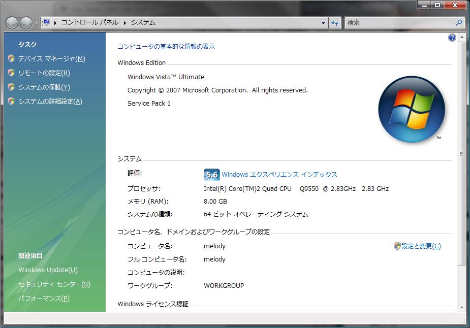
Task: Open セキュリティ センター(S) related link
Action: 54,284
